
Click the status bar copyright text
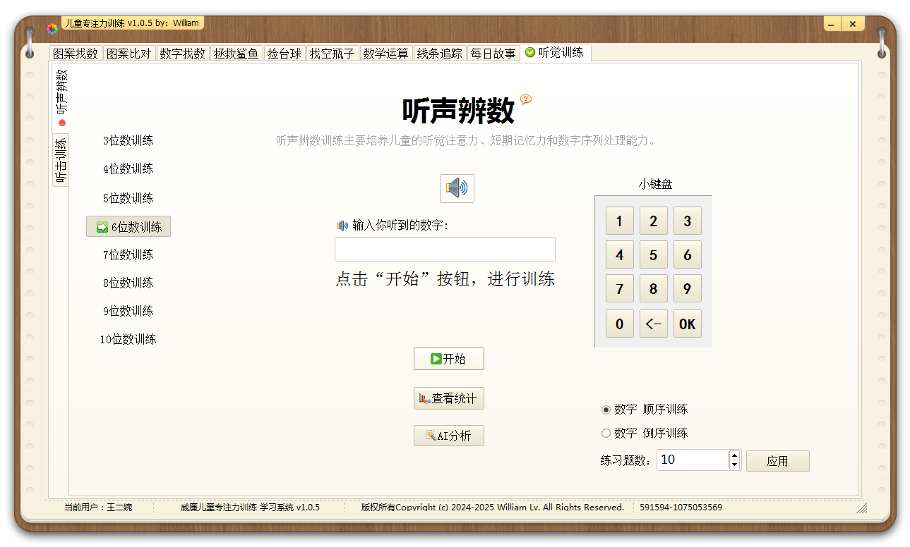[x=493, y=508]
